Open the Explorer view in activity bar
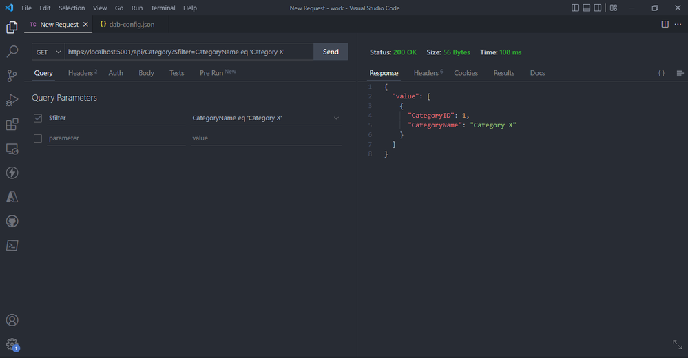Screen dimensions: 688x358 point(12,28)
